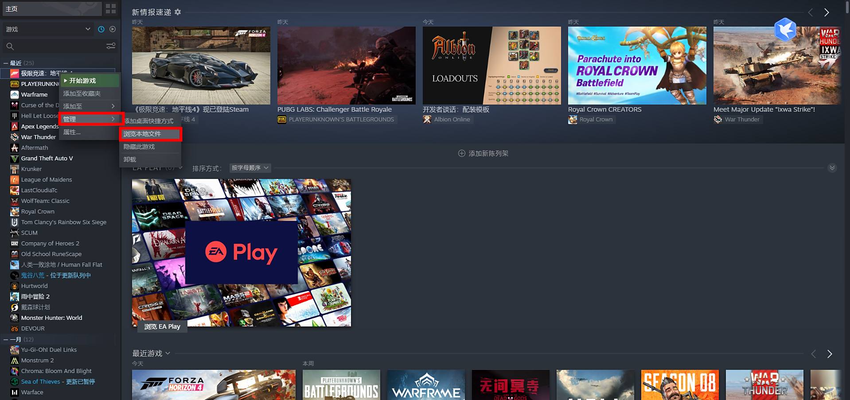The width and height of the screenshot is (850, 400).
Task: Click the search magnifier icon in sidebar
Action: (x=10, y=46)
